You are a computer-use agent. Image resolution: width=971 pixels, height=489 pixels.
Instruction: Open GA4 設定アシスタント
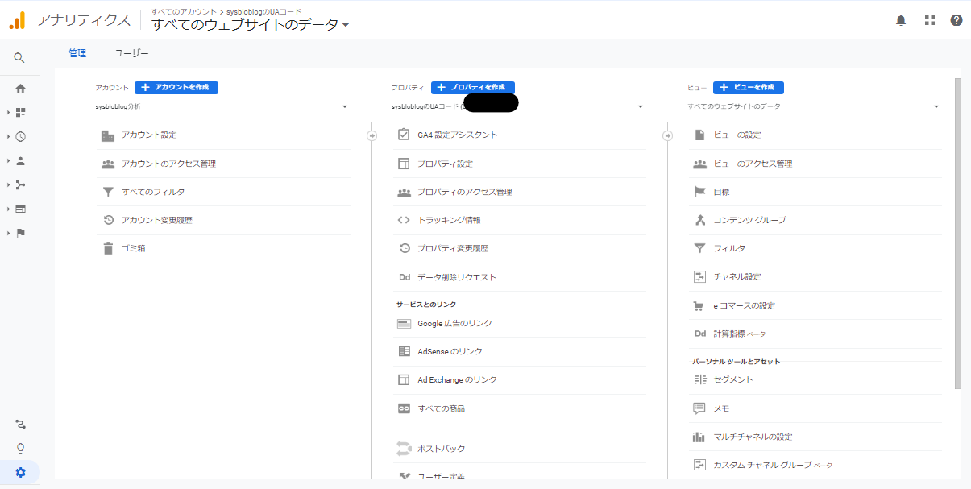pos(457,135)
